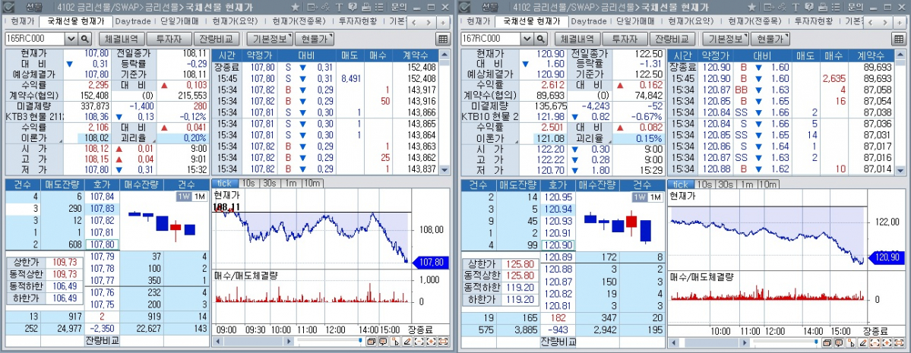The height and width of the screenshot is (353, 911).
Task: Switch to Daytrade tab in left window
Action: tap(132, 21)
